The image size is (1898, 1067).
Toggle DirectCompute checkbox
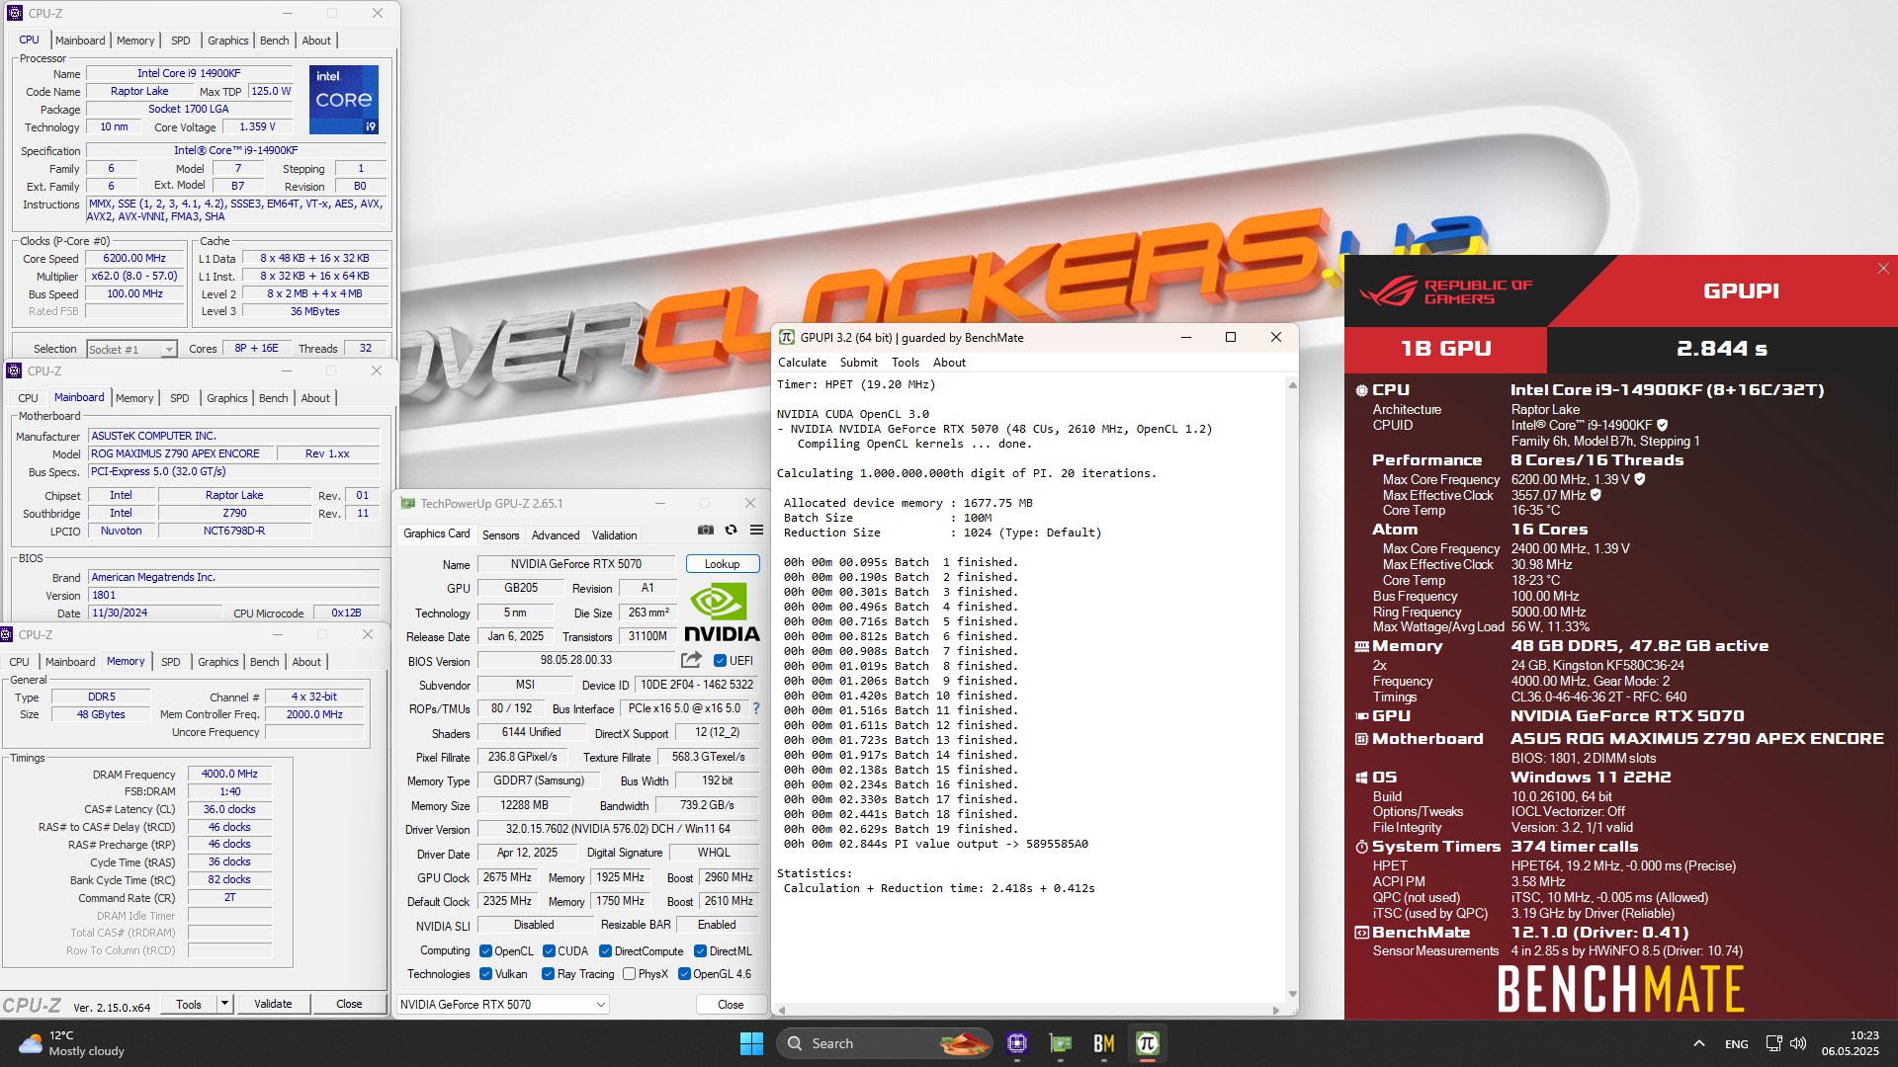605,951
